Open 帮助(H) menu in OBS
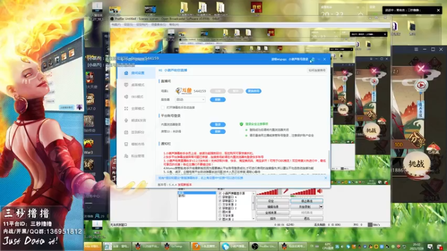447x251 pixels. [174, 25]
